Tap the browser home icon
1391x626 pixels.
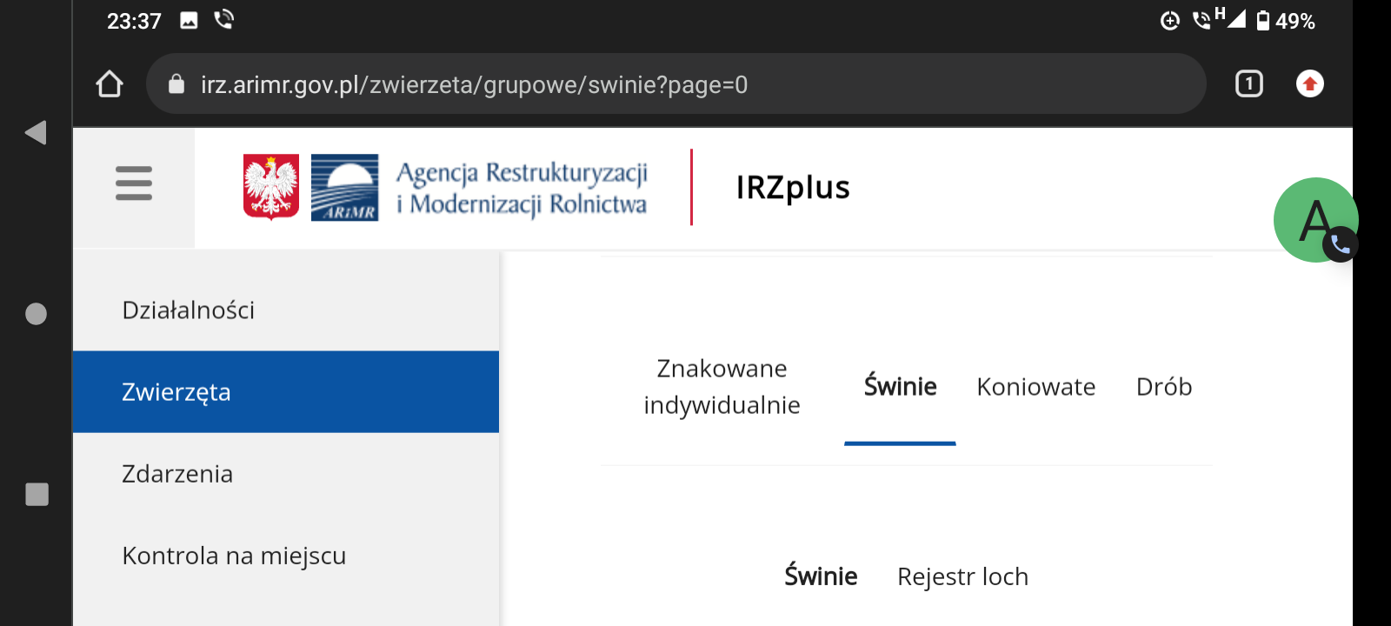(x=110, y=84)
